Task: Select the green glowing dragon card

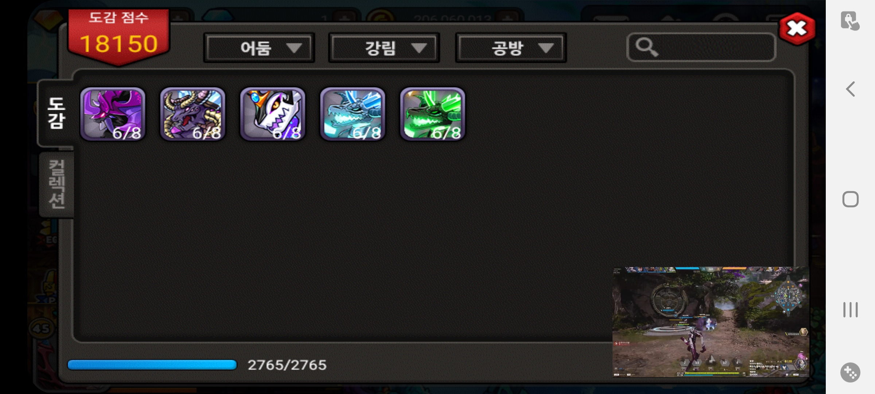Action: (432, 114)
